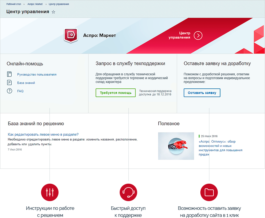This screenshot has height=218, width=265.
Task: Open the FAQ link
Action: tap(20, 91)
